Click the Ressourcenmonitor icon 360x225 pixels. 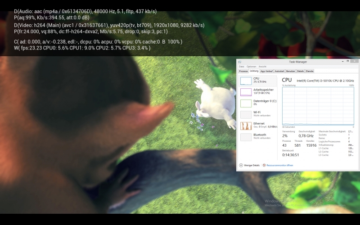click(x=264, y=165)
